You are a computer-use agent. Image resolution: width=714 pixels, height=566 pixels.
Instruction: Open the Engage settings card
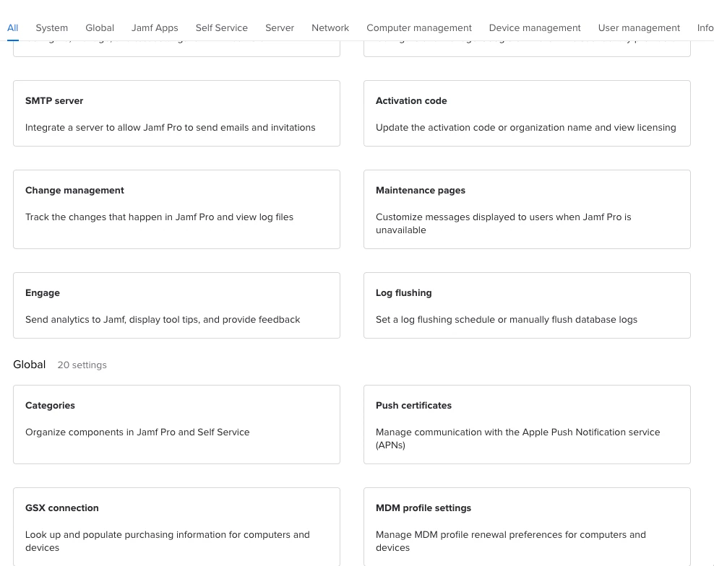(x=176, y=305)
